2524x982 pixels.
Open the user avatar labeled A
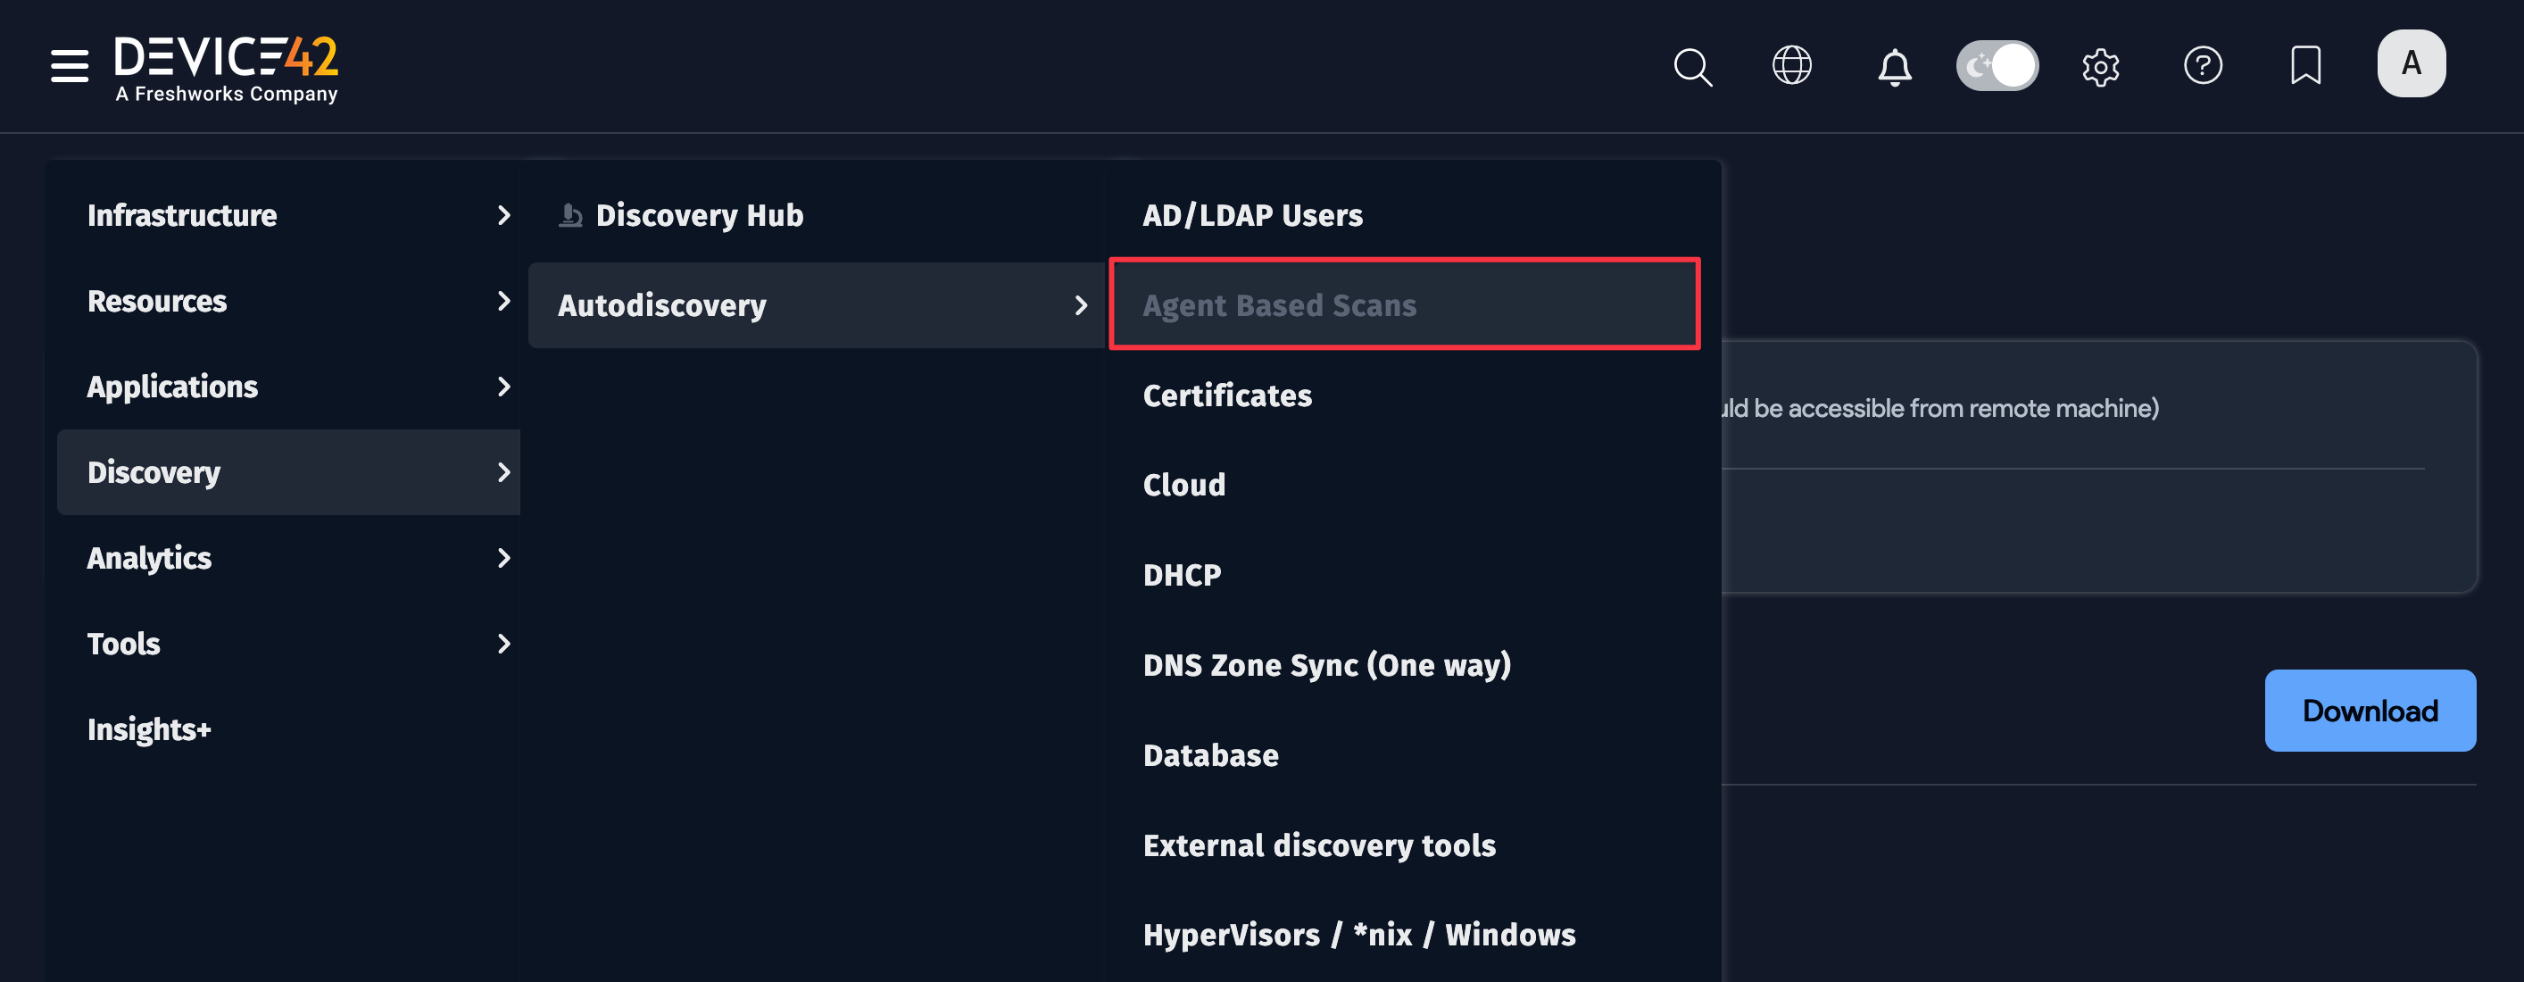[x=2412, y=62]
